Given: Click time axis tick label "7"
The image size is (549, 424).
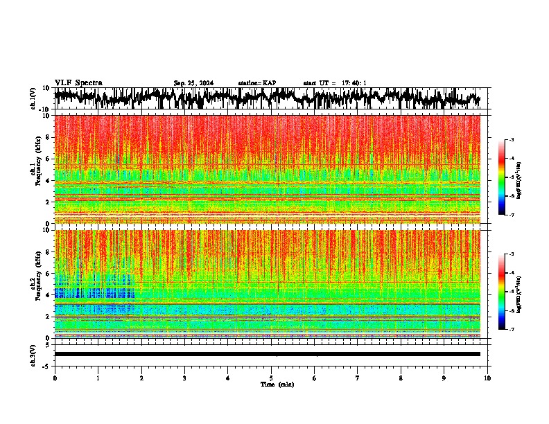Looking at the screenshot, I should point(358,378).
